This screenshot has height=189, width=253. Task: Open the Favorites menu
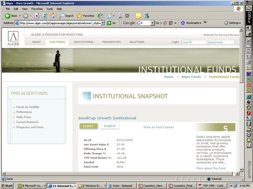tap(37, 9)
